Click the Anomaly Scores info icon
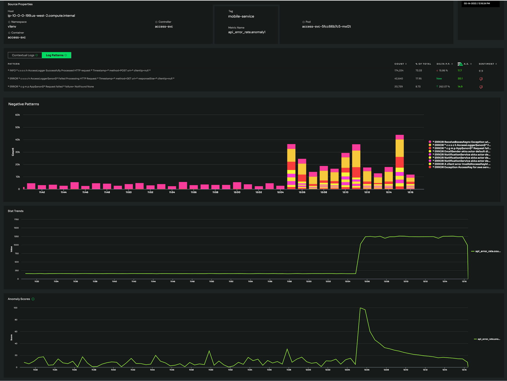 coord(33,299)
